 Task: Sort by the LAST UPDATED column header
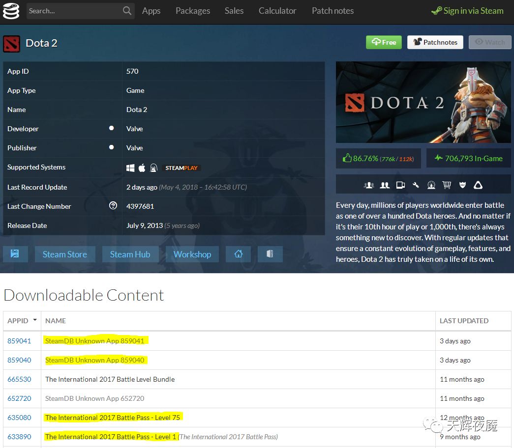click(473, 321)
